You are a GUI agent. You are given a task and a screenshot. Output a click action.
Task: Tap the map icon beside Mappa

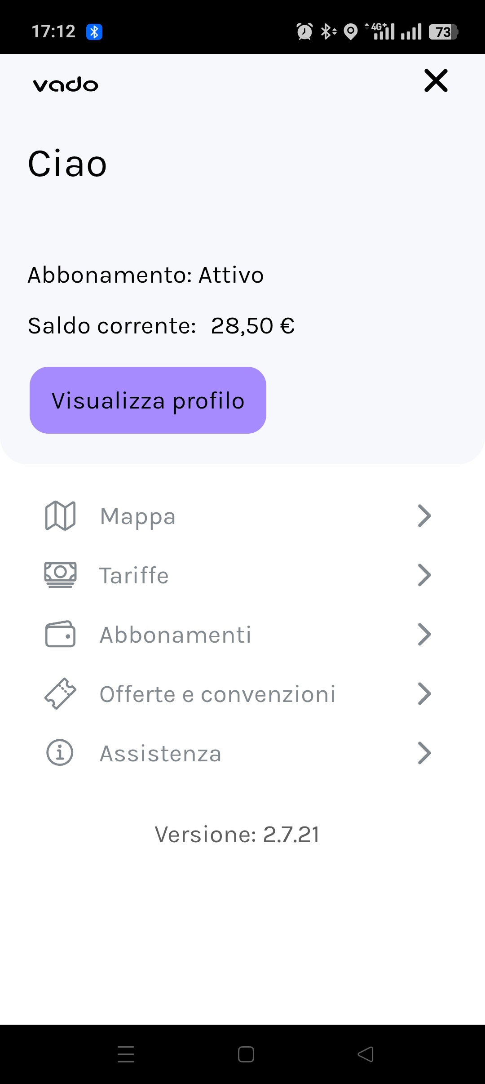coord(60,515)
